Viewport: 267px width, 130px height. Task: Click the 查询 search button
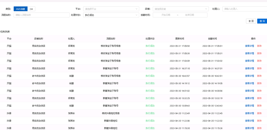point(262,21)
